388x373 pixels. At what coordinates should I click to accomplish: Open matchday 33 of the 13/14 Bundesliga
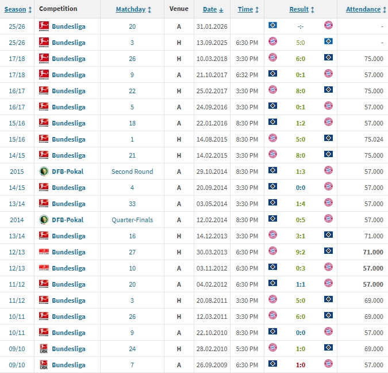[132, 203]
